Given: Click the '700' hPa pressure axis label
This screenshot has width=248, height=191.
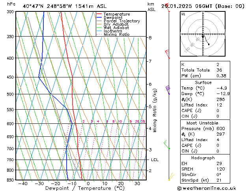Looking at the screenshot, I should [x=11, y=149].
